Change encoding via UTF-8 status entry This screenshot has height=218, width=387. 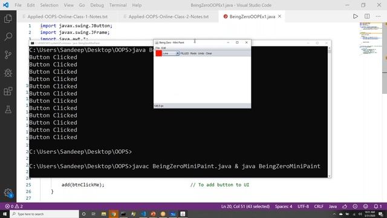click(x=303, y=206)
